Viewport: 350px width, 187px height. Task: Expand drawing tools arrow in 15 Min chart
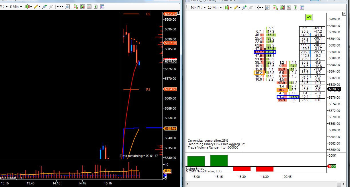(239, 7)
